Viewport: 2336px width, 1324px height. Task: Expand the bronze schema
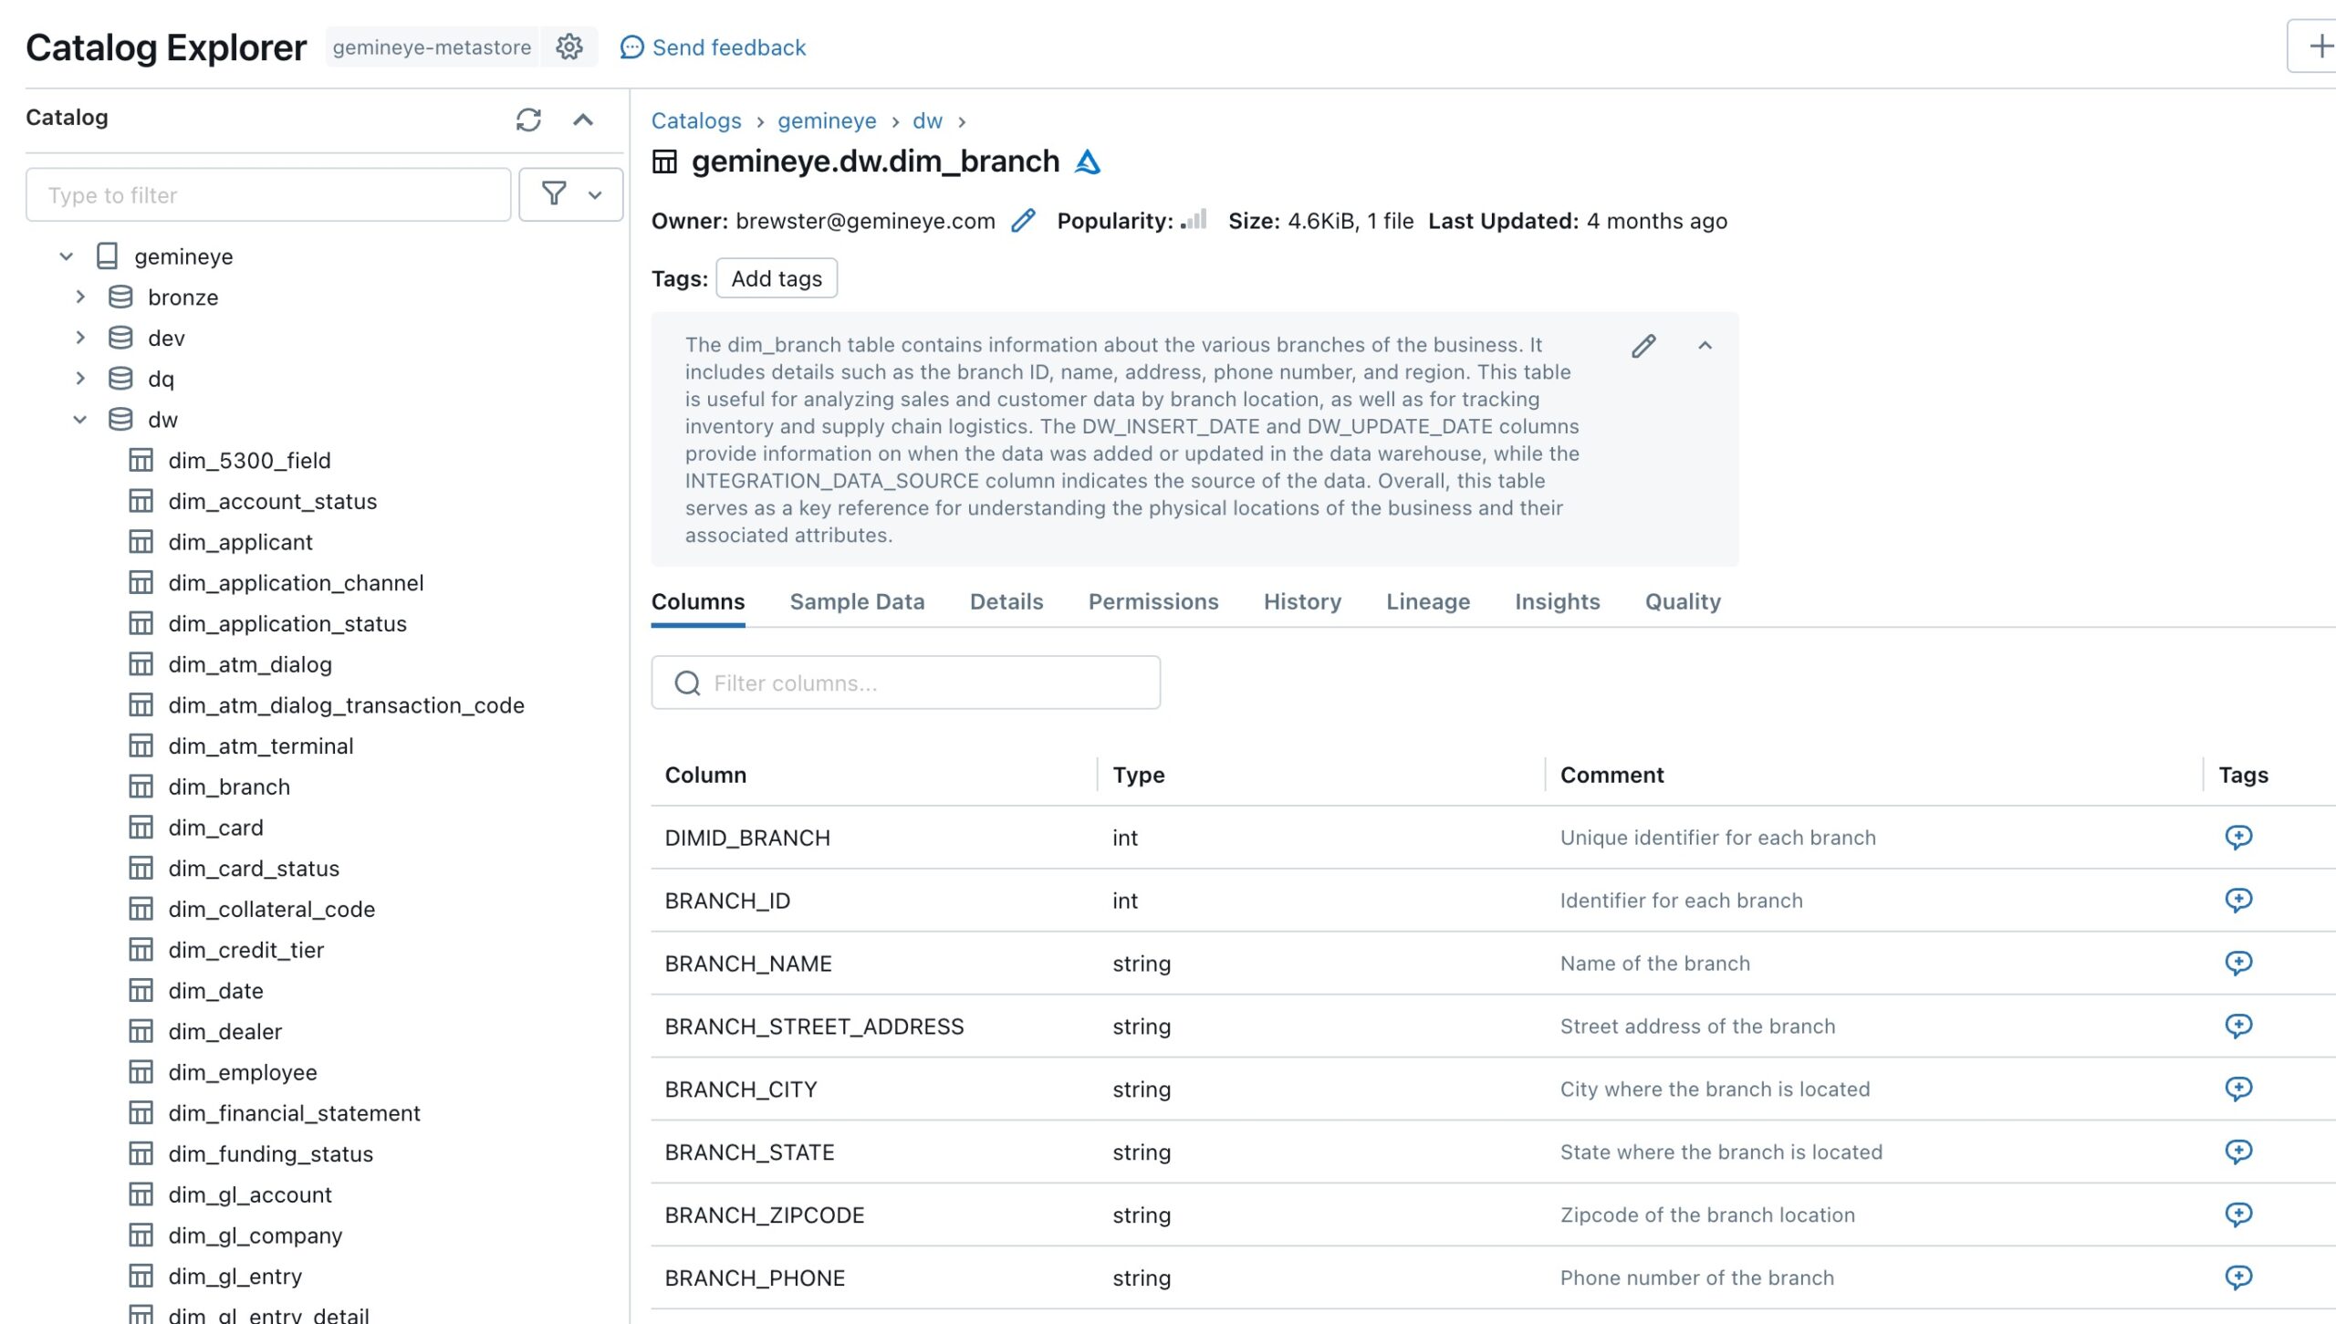pyautogui.click(x=81, y=297)
